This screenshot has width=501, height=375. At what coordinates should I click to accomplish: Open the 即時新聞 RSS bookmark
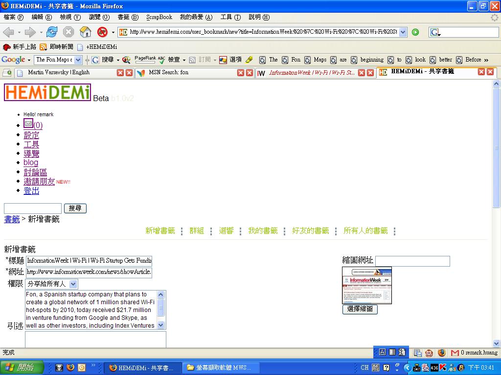pyautogui.click(x=57, y=47)
